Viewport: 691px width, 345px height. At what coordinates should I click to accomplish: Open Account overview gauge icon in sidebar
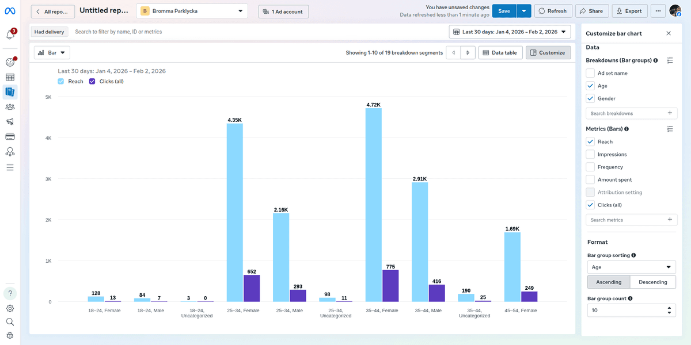(x=10, y=62)
